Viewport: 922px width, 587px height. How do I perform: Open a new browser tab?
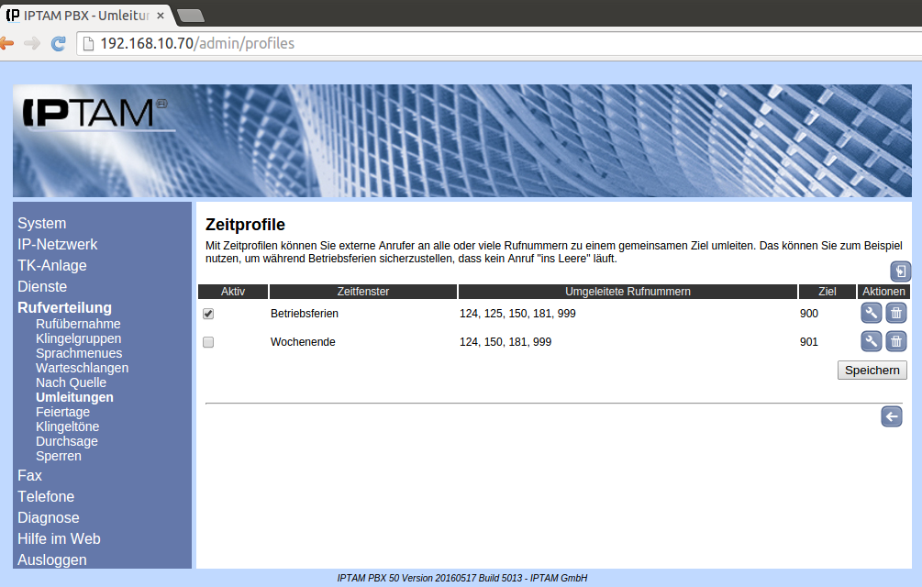pyautogui.click(x=190, y=15)
